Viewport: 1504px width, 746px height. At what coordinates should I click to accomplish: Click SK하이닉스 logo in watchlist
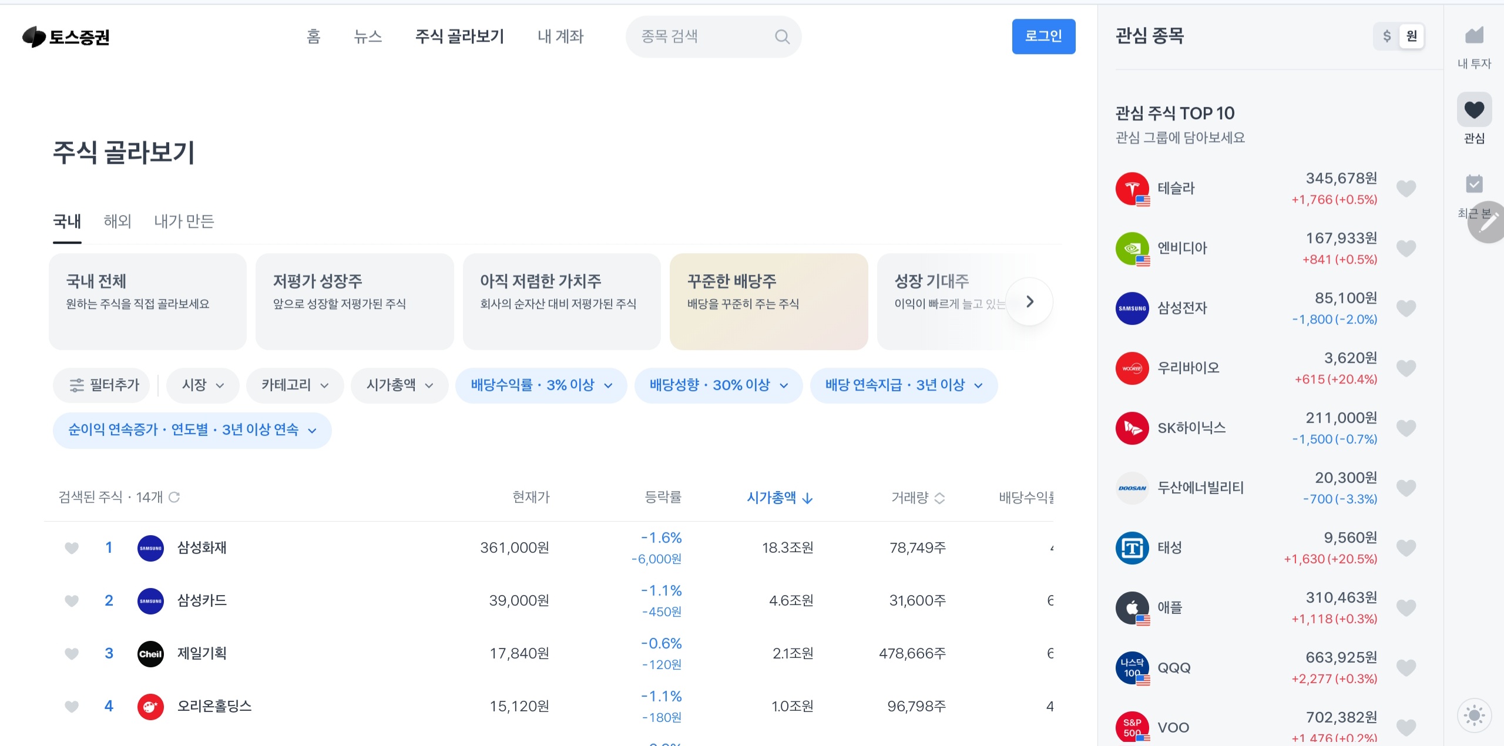pyautogui.click(x=1132, y=428)
